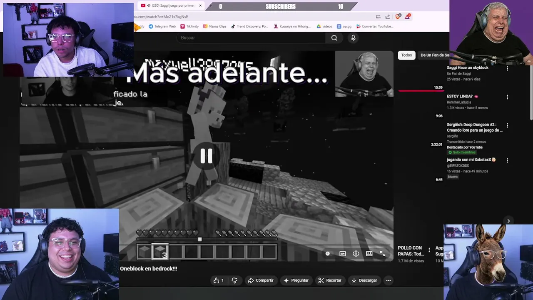Screen dimensions: 533x300
Task: Click the red watched-progress bar under 15:39
Action: click(x=421, y=90)
